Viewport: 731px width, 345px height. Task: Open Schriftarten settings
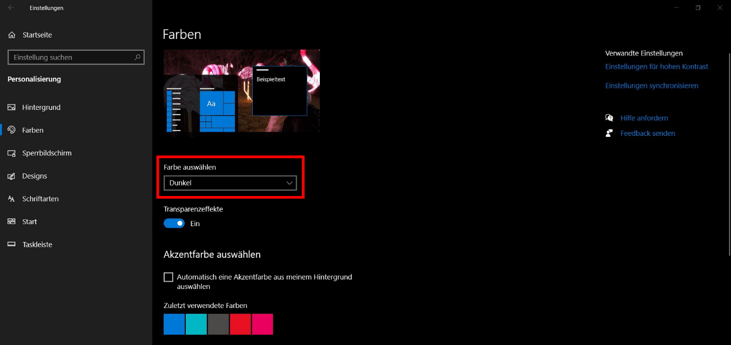tap(76, 199)
